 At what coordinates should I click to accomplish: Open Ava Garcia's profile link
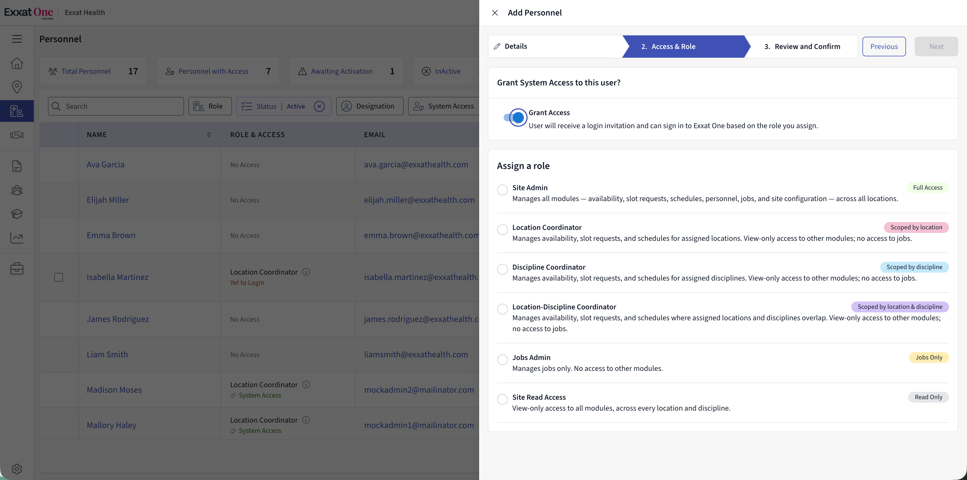coord(105,164)
